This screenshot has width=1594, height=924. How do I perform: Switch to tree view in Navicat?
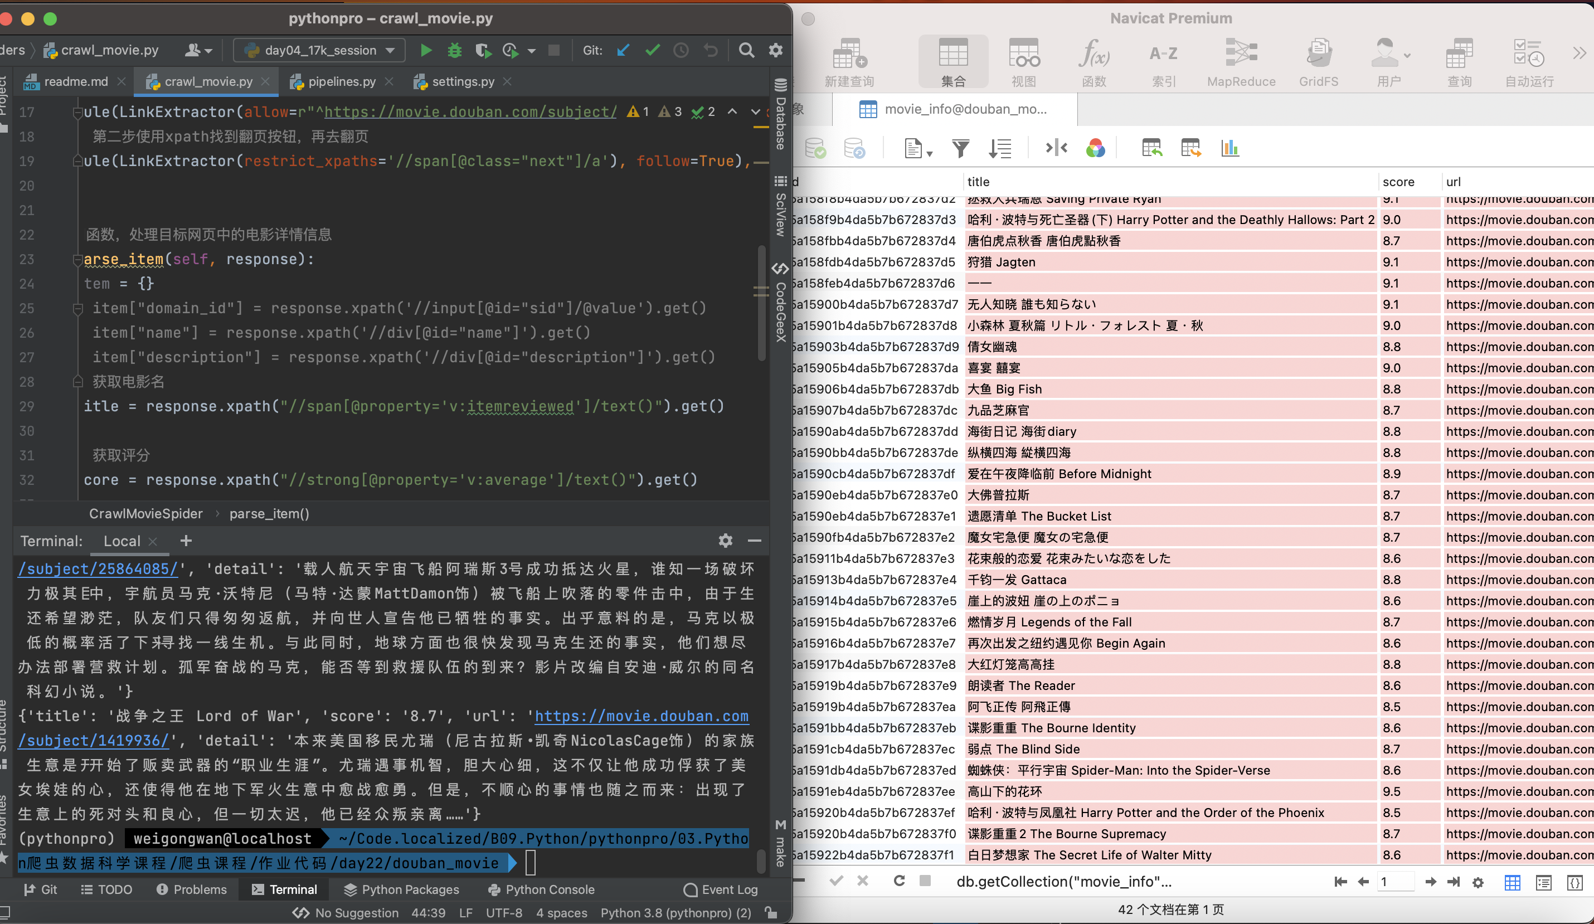click(x=1543, y=882)
